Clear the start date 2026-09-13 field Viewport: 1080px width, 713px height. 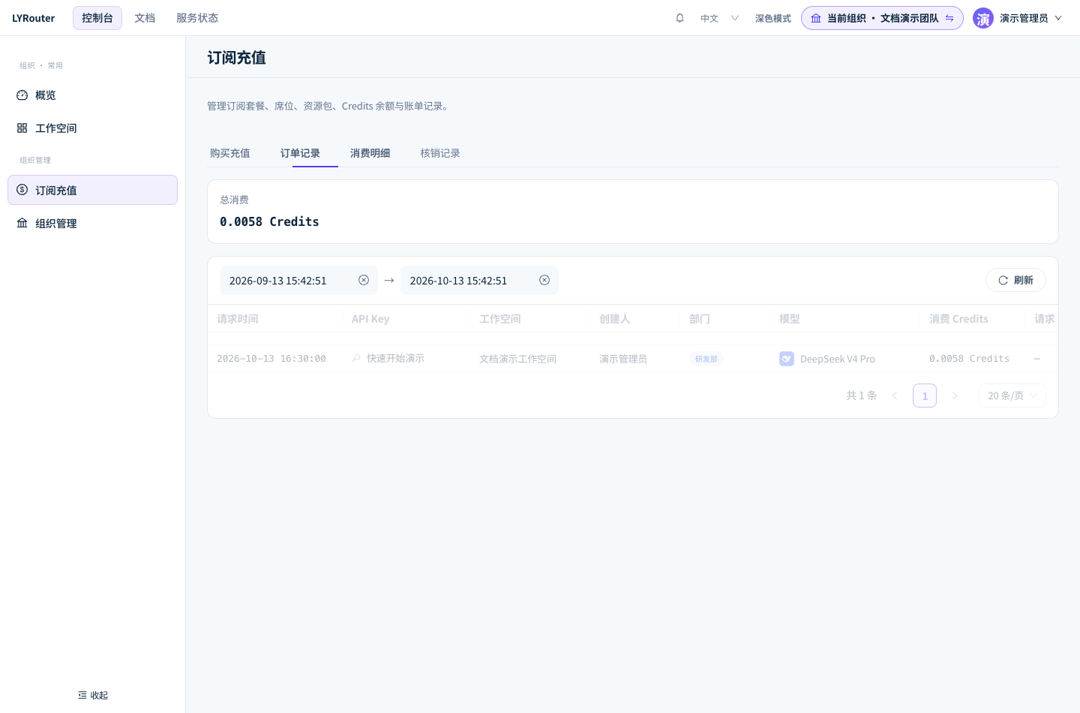(364, 280)
